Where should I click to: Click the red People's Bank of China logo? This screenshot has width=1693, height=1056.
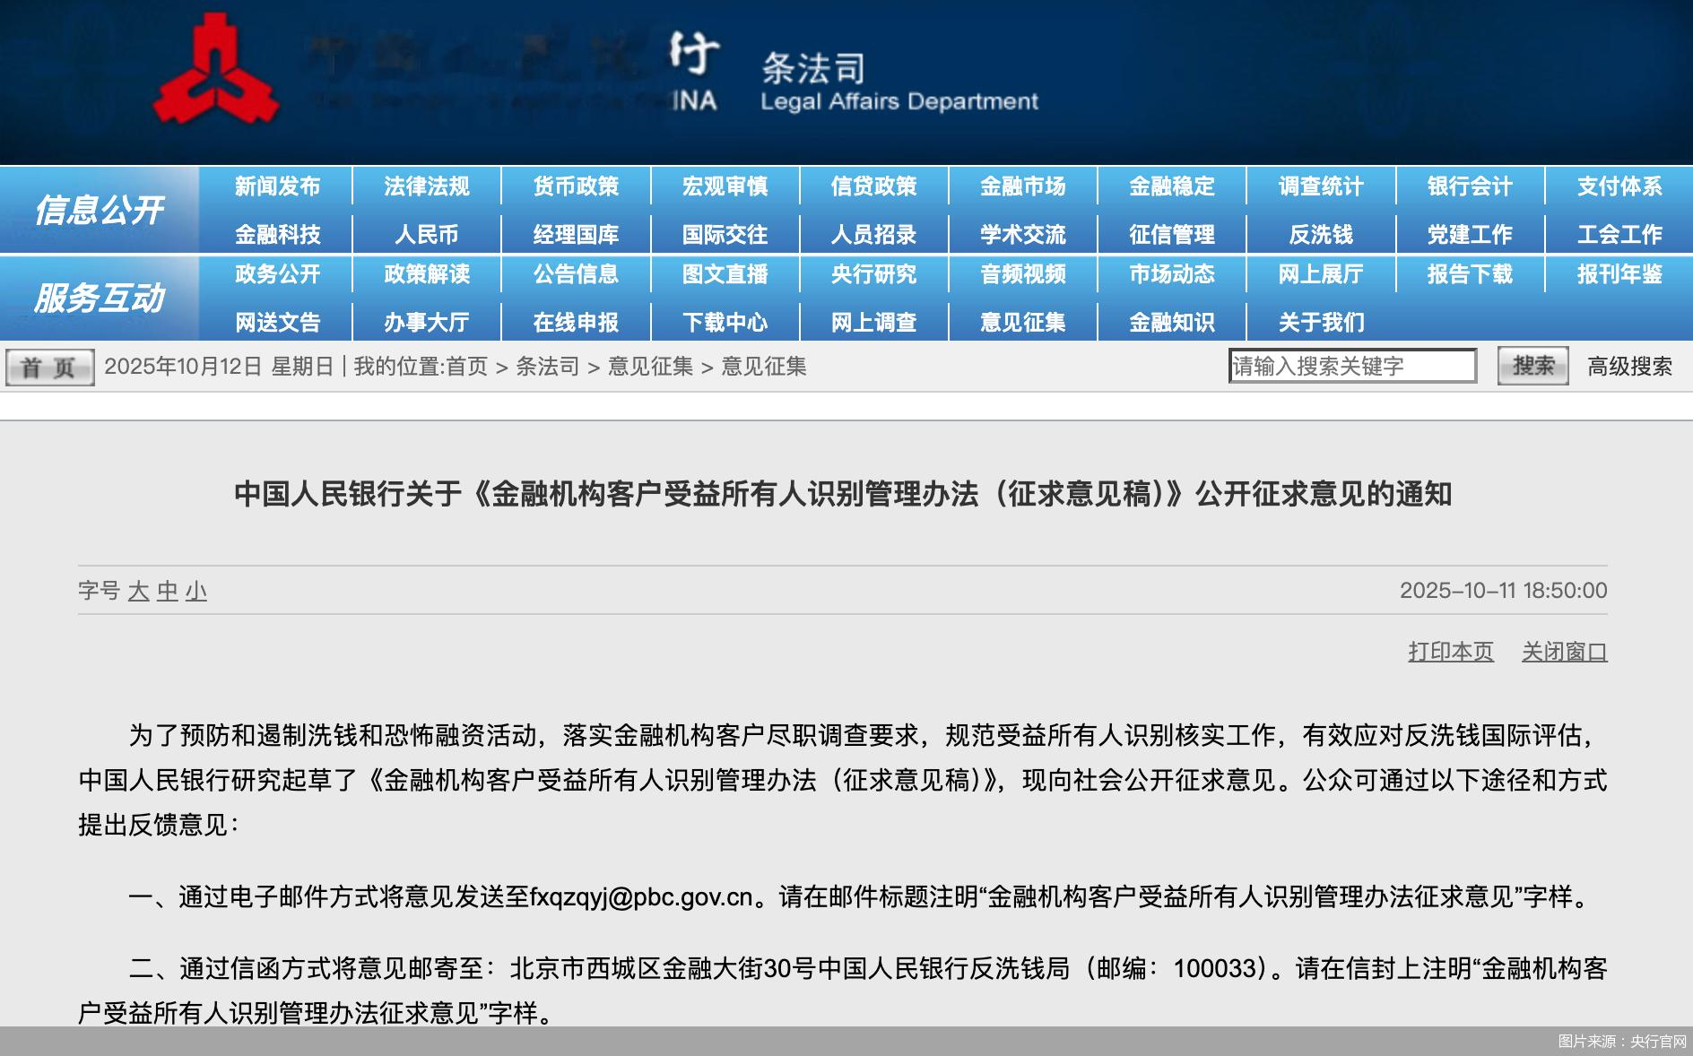(215, 70)
